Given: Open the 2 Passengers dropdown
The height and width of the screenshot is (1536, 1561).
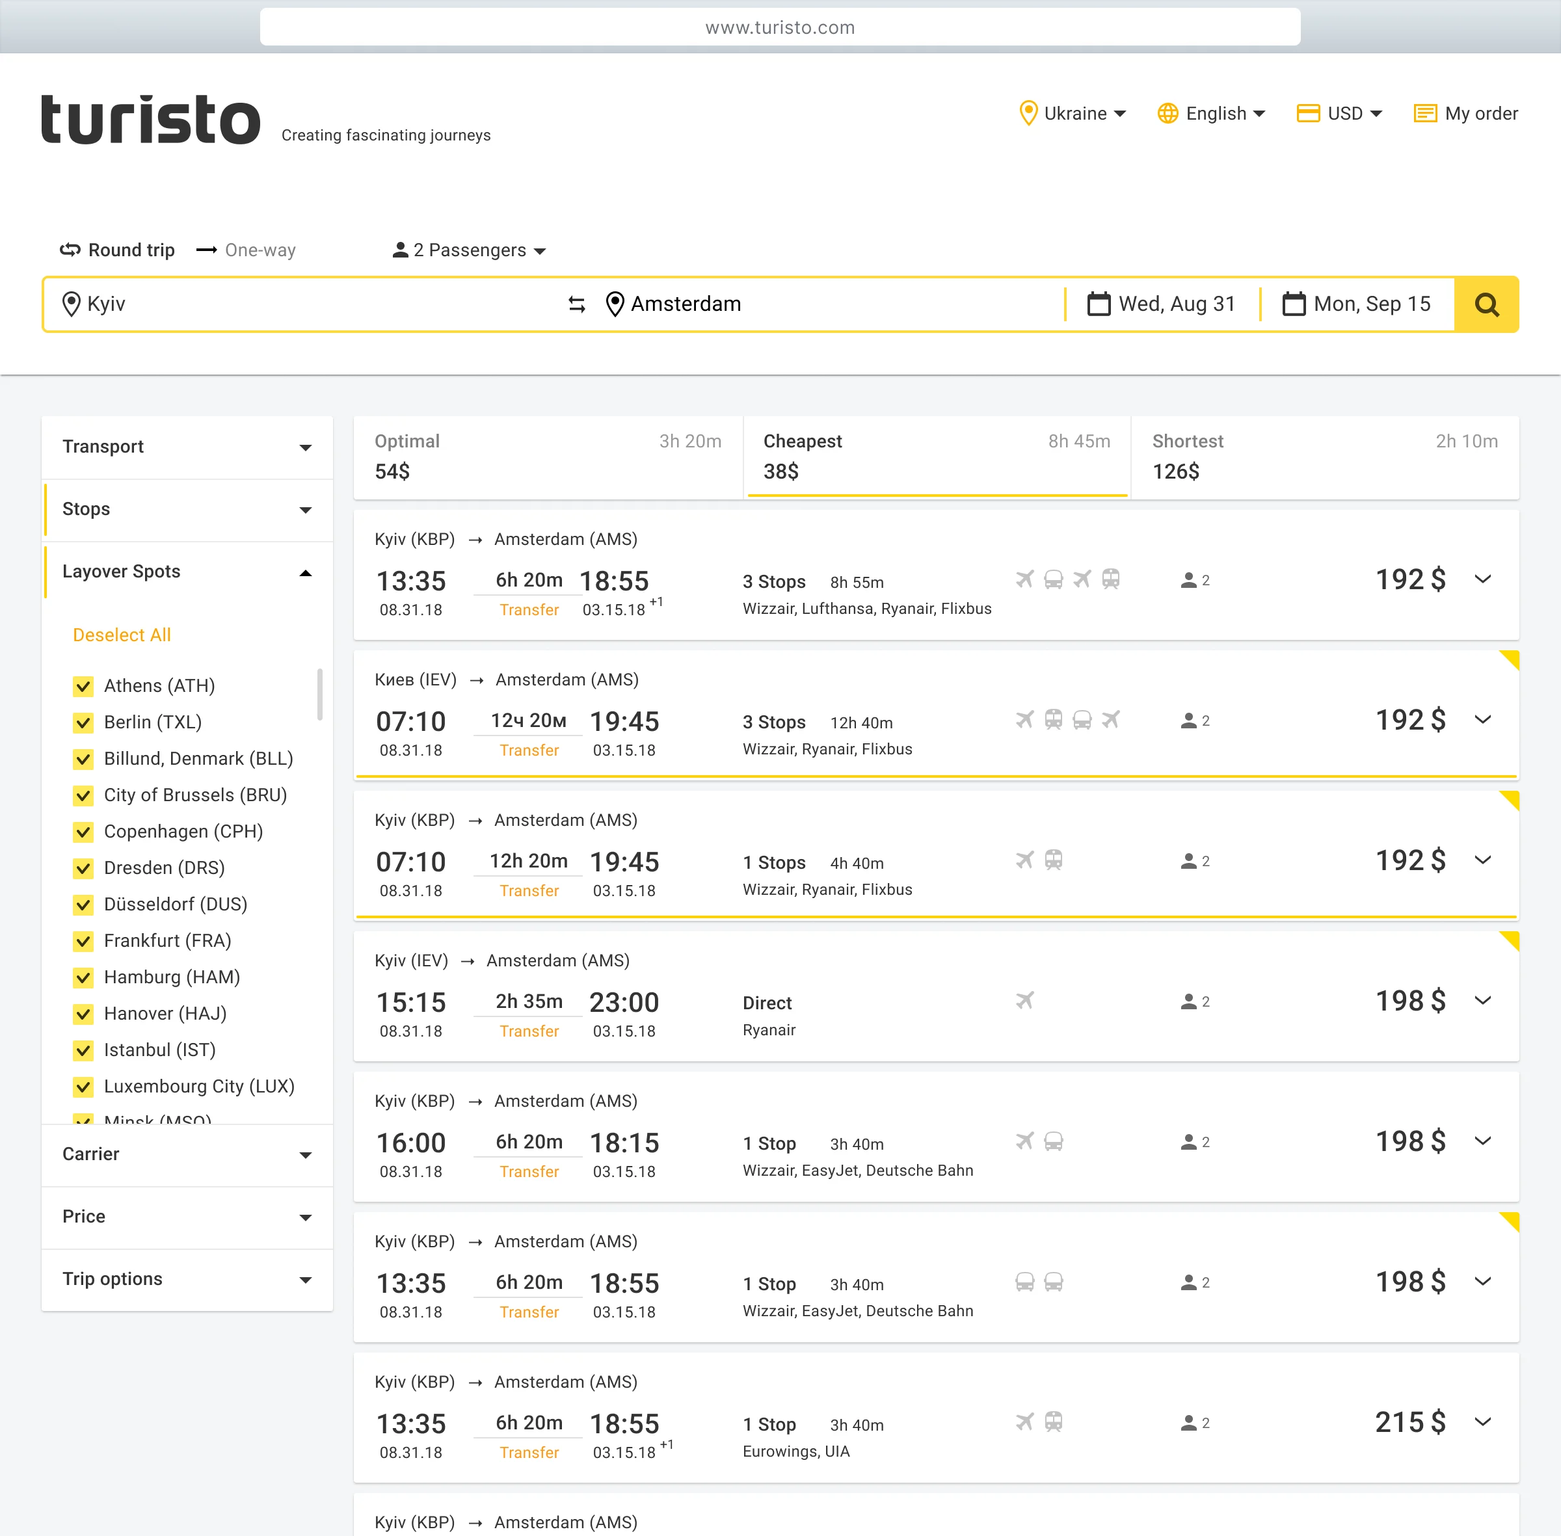Looking at the screenshot, I should [470, 250].
